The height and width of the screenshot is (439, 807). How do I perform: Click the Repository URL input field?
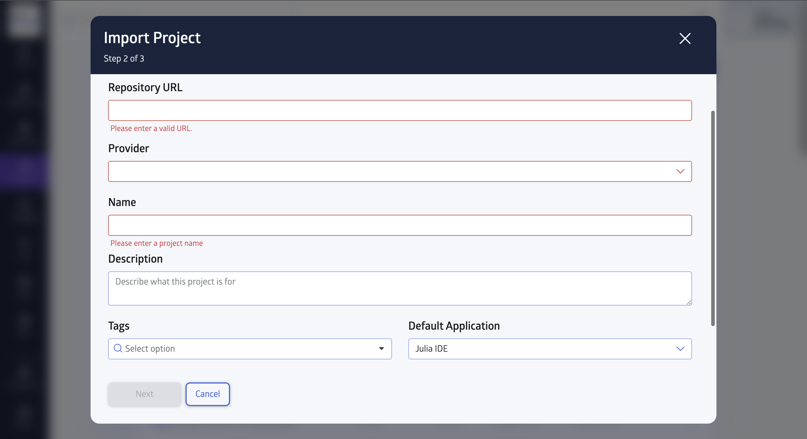pos(400,110)
